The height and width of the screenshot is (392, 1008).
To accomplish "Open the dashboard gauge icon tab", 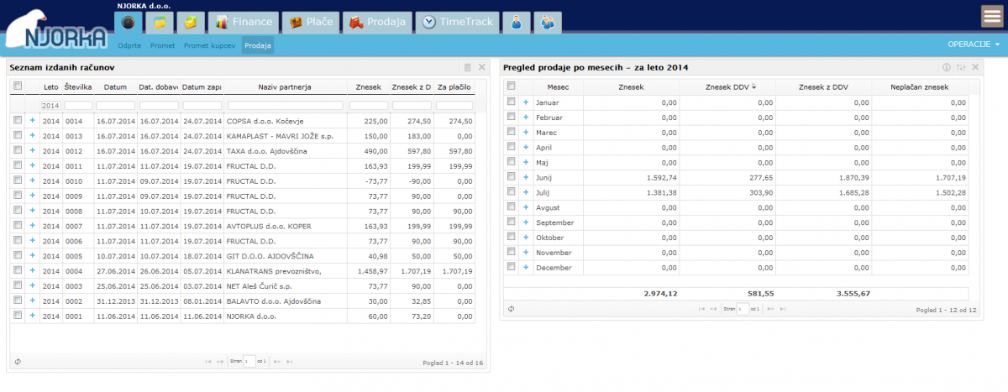I will point(128,23).
